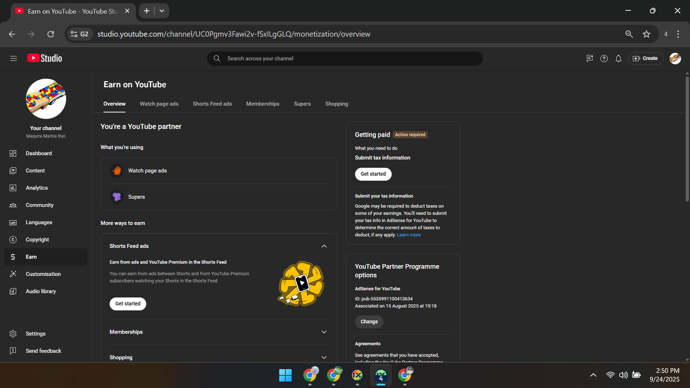Click the account avatar in top right

(675, 59)
